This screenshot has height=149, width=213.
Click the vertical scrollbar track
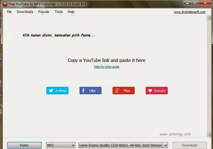coord(209,77)
